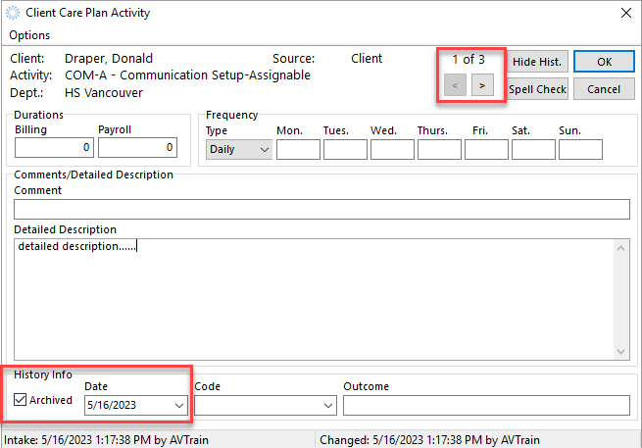Click the Payroll duration field
This screenshot has height=448, width=642.
point(137,147)
